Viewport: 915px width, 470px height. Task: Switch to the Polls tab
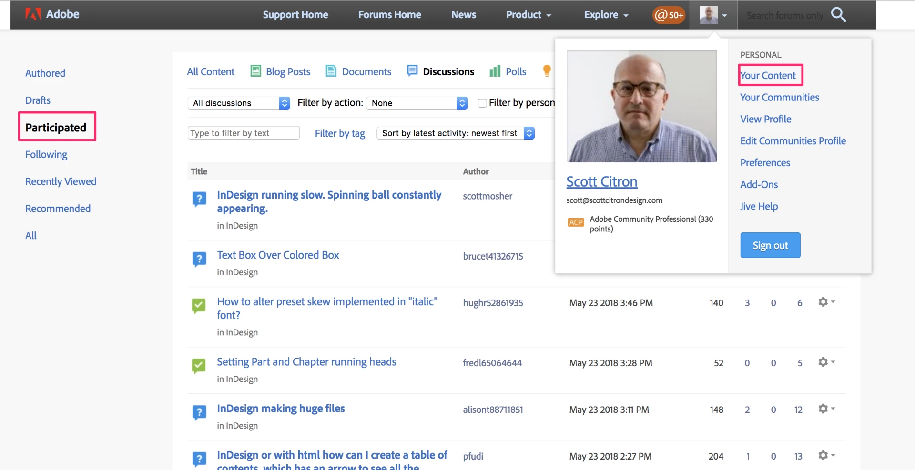pos(516,71)
